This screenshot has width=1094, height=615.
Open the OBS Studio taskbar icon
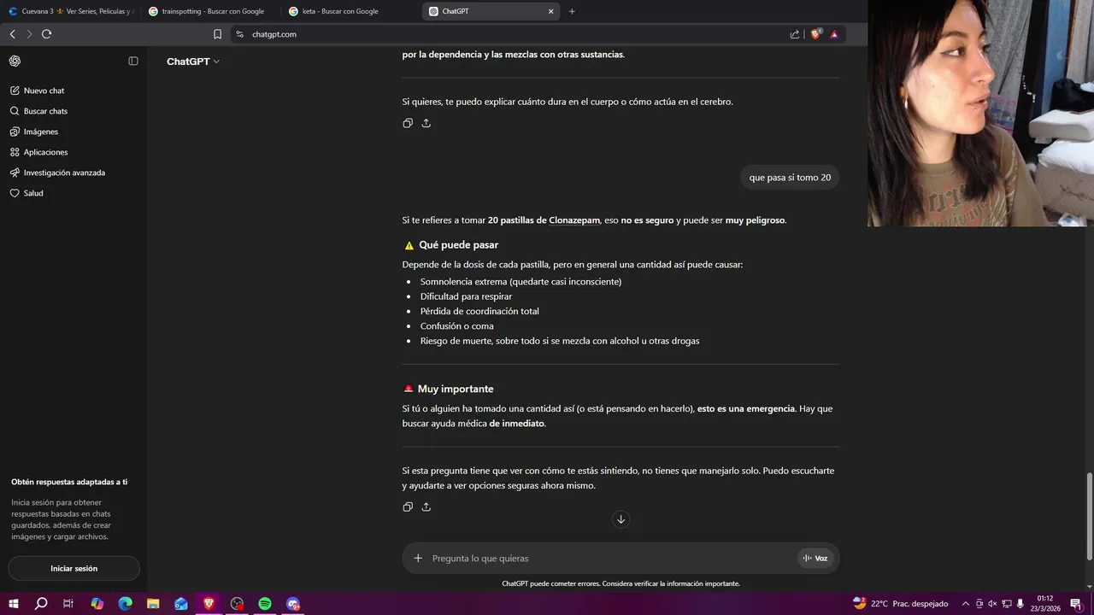coord(237,604)
